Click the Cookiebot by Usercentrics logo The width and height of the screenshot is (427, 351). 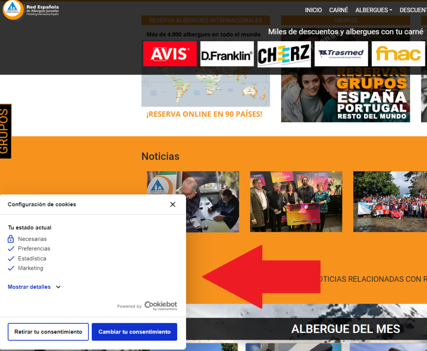pyautogui.click(x=161, y=306)
